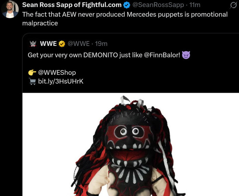This screenshot has width=239, height=196.
Task: Open the 19m timestamp of the WWE tweet
Action: [101, 44]
